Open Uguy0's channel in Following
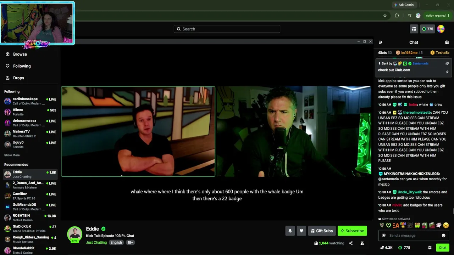Image resolution: width=454 pixels, height=255 pixels. coord(30,144)
